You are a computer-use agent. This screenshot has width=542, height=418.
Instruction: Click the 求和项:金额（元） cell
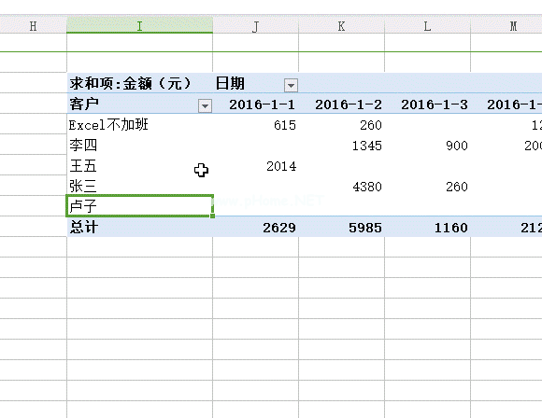pos(139,83)
